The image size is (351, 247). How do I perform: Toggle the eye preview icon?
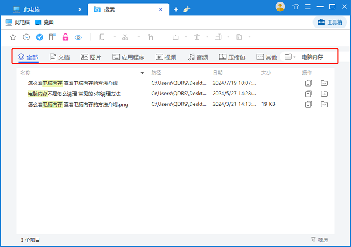tap(78, 37)
